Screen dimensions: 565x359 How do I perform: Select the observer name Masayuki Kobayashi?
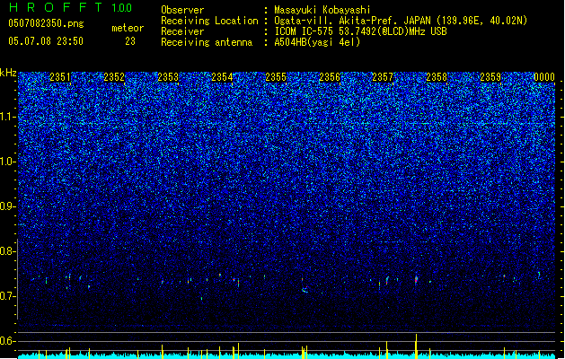[x=322, y=10]
